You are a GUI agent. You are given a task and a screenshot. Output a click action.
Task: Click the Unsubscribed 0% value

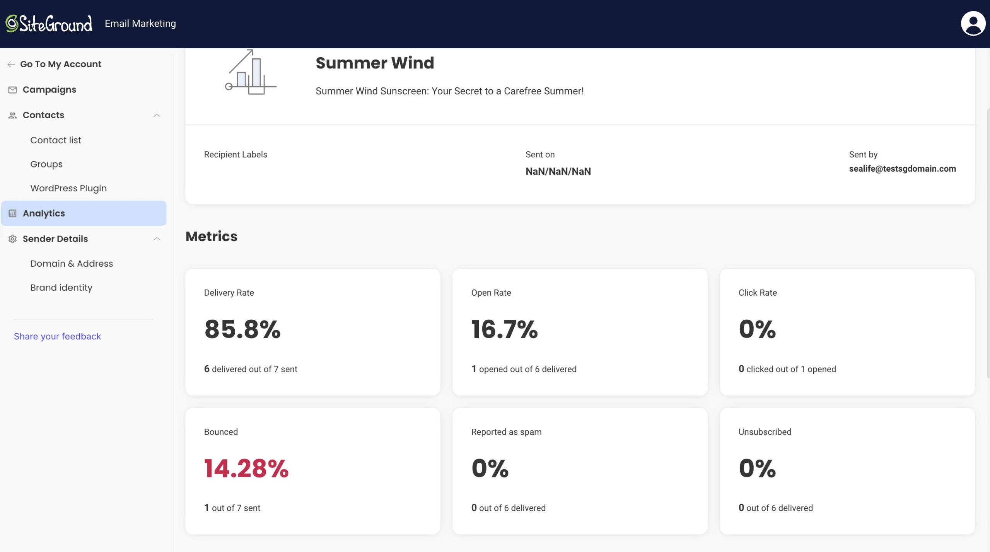click(x=757, y=469)
